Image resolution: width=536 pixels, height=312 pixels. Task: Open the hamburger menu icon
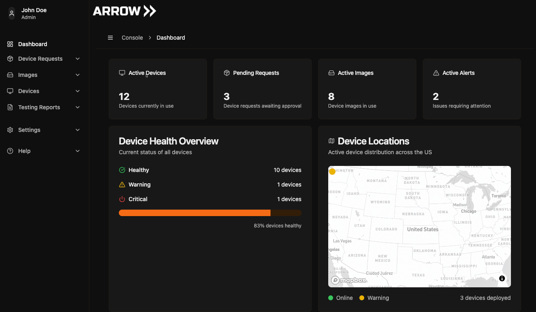[x=110, y=37]
